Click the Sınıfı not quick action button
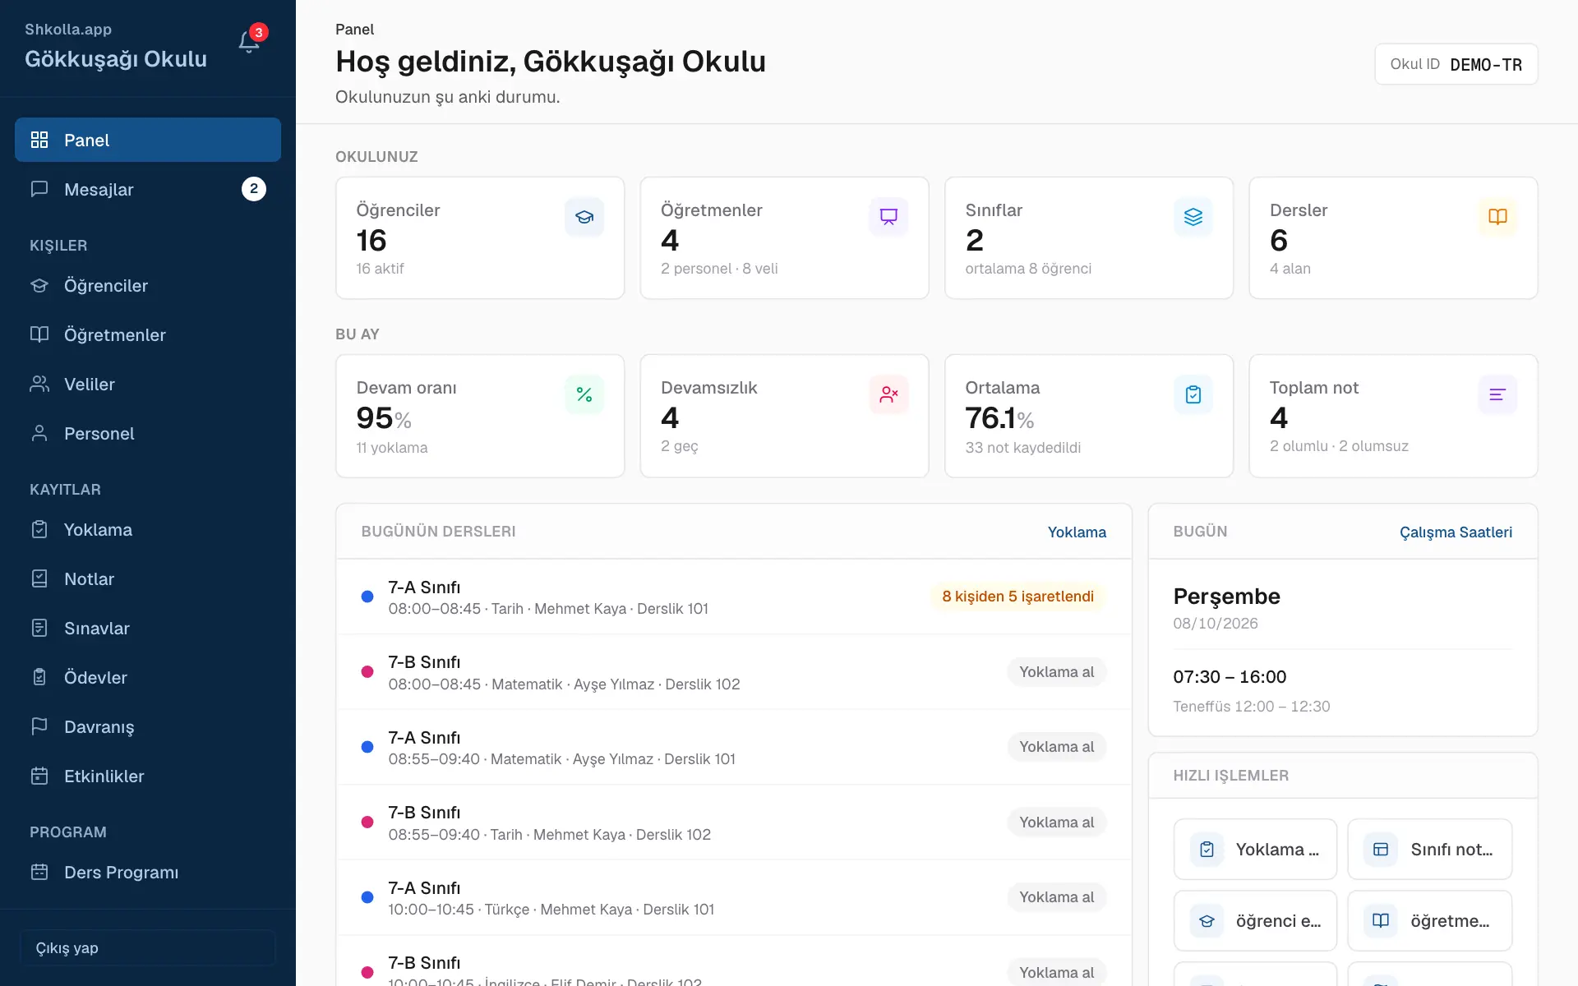 pos(1430,849)
